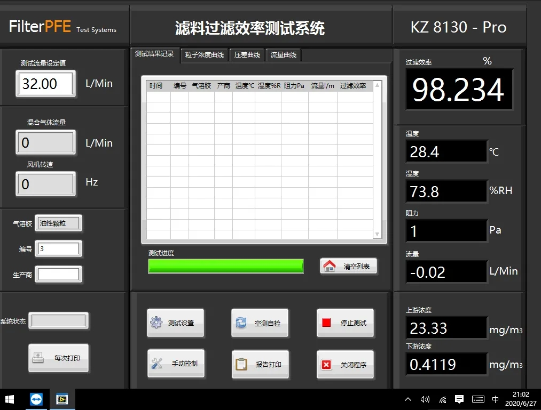
Task: Click the 报告打印 button
Action: click(260, 364)
